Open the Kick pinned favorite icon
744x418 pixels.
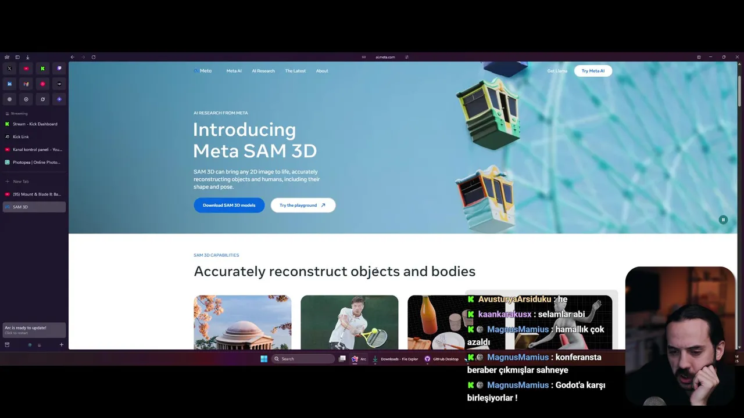[x=42, y=69]
